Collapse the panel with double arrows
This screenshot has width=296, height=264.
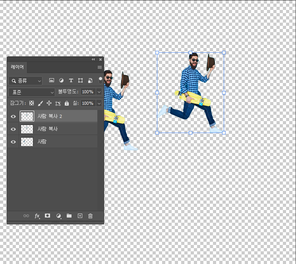coord(93,60)
